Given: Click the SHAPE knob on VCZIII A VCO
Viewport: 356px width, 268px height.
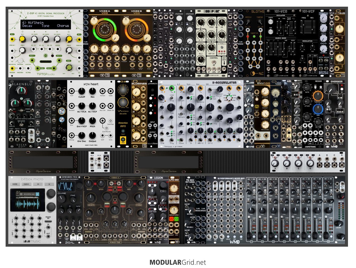Looking at the screenshot, I should (94, 49).
